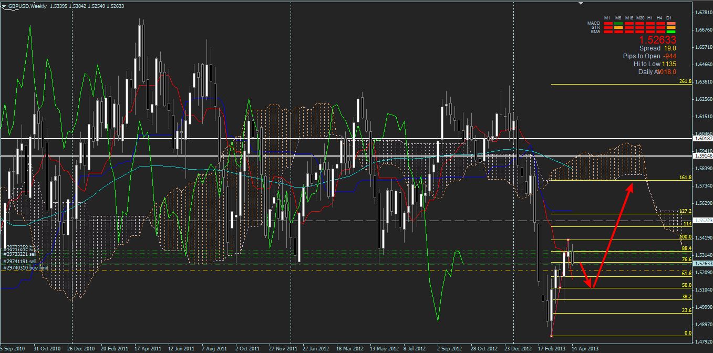Click the 14 Apr 2013 date on time axis

point(584,348)
